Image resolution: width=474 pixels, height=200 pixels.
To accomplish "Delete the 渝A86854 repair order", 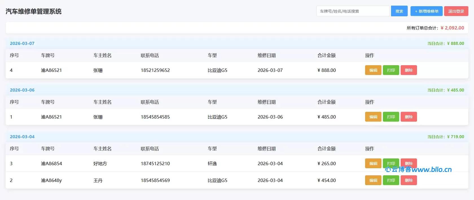I will pos(409,162).
